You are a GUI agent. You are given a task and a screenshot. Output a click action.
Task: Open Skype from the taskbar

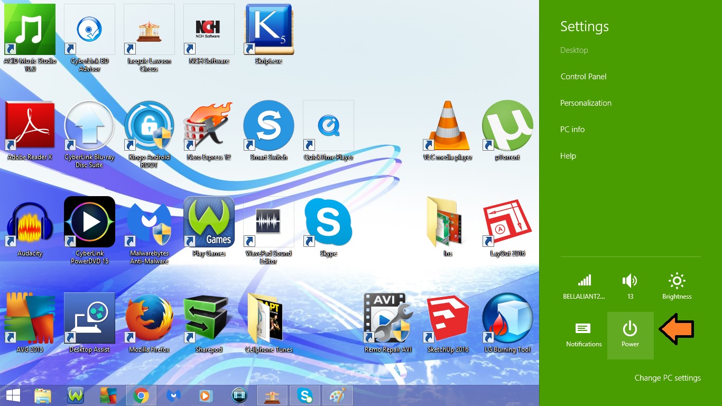[x=305, y=395]
